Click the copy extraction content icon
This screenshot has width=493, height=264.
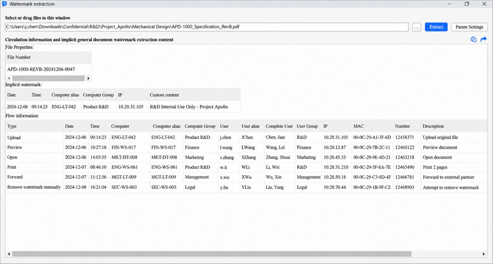(x=473, y=39)
